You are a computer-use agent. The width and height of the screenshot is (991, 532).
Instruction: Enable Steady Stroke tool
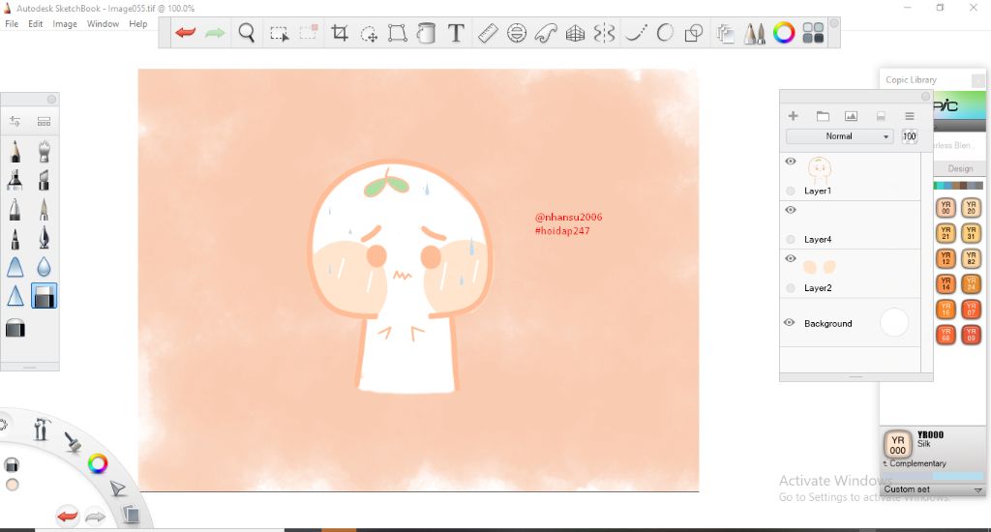click(x=635, y=33)
